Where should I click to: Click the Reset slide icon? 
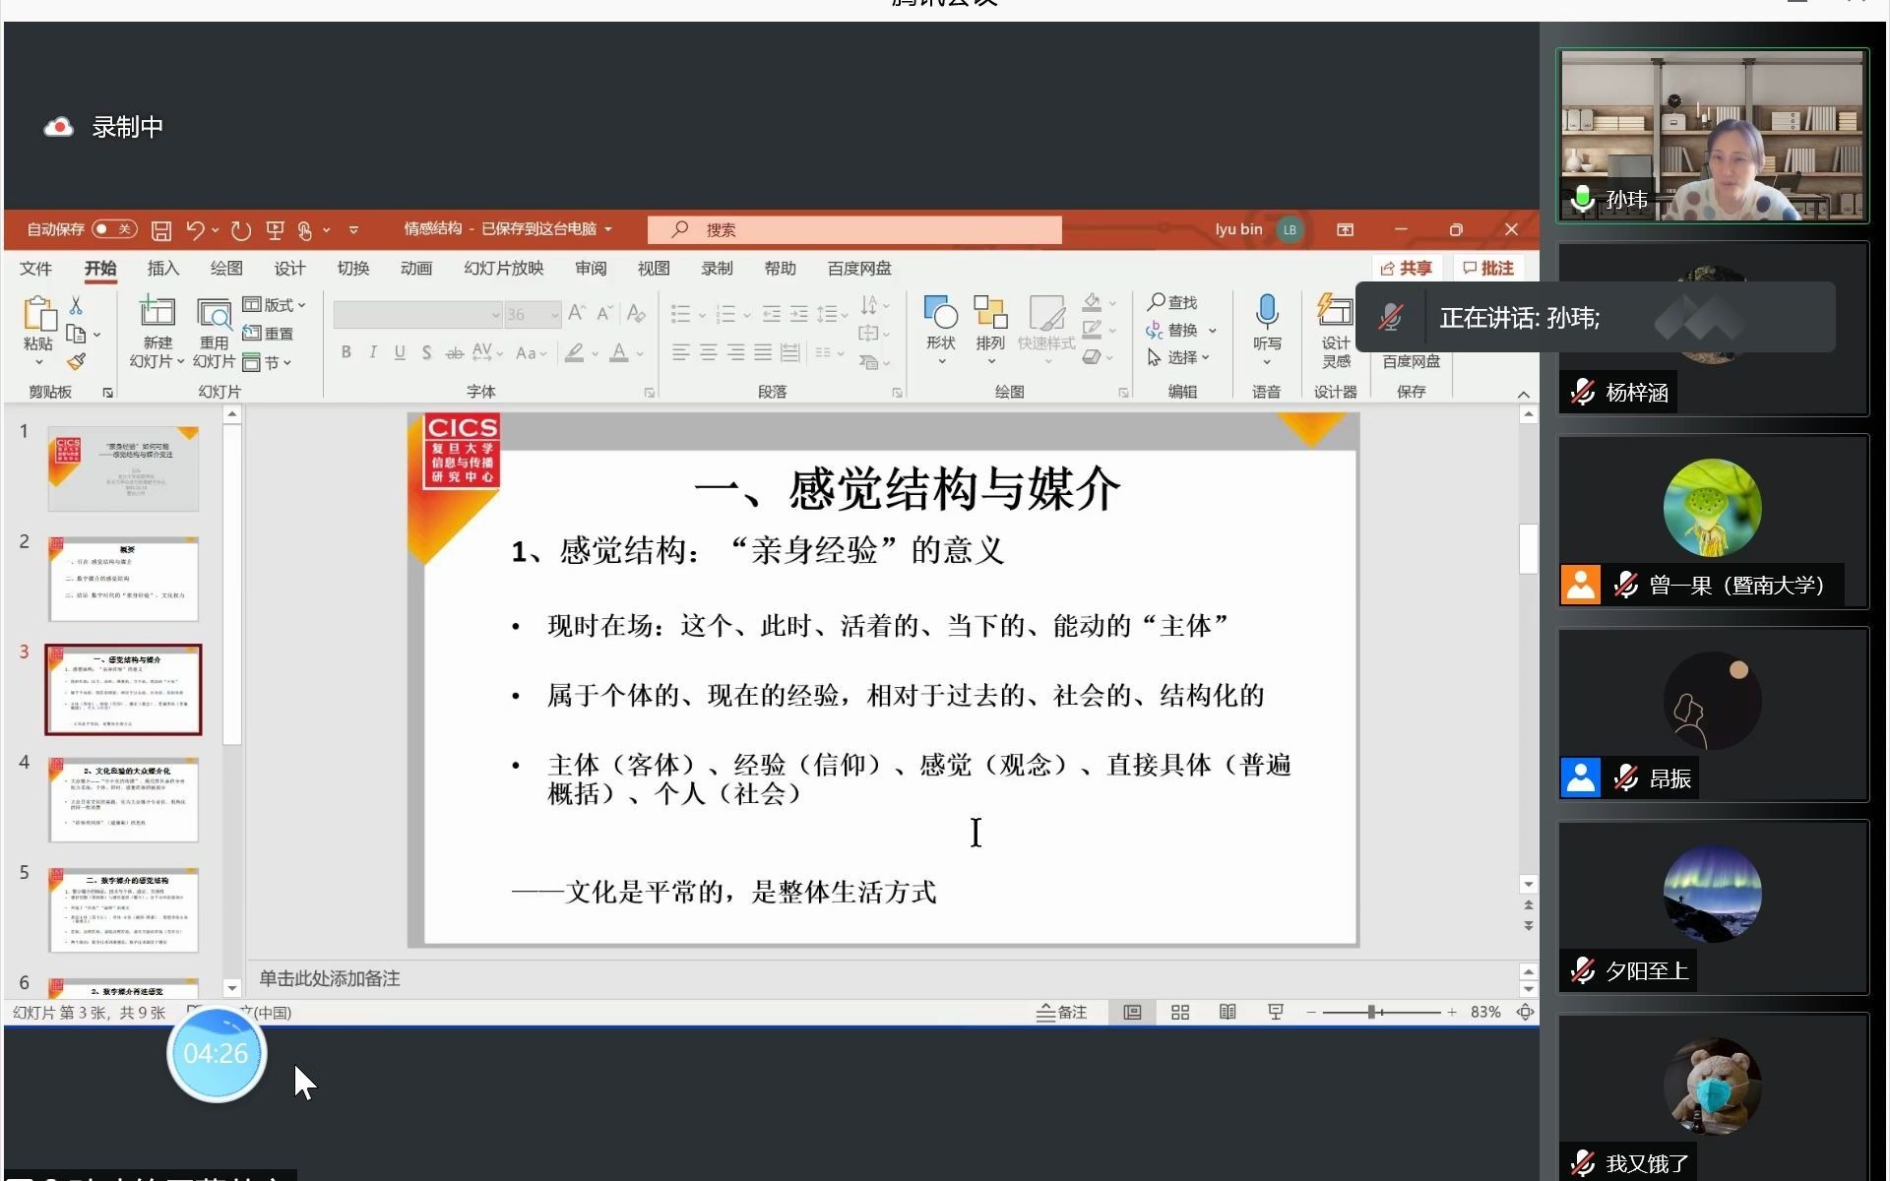(x=268, y=334)
